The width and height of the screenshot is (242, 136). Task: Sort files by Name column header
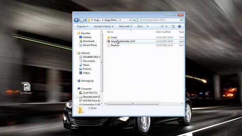click(110, 32)
